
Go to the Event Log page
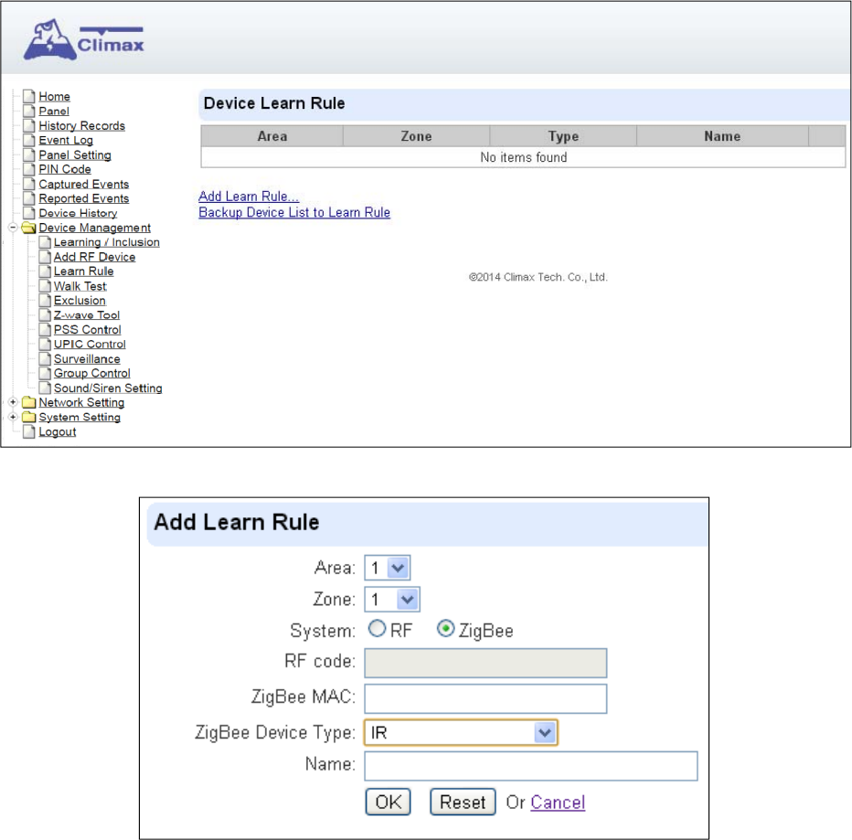[x=66, y=140]
